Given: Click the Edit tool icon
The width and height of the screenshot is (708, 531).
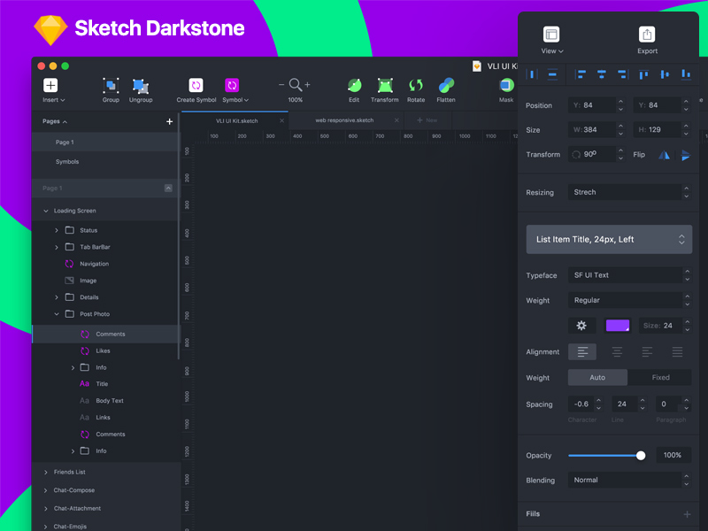Looking at the screenshot, I should click(x=354, y=86).
